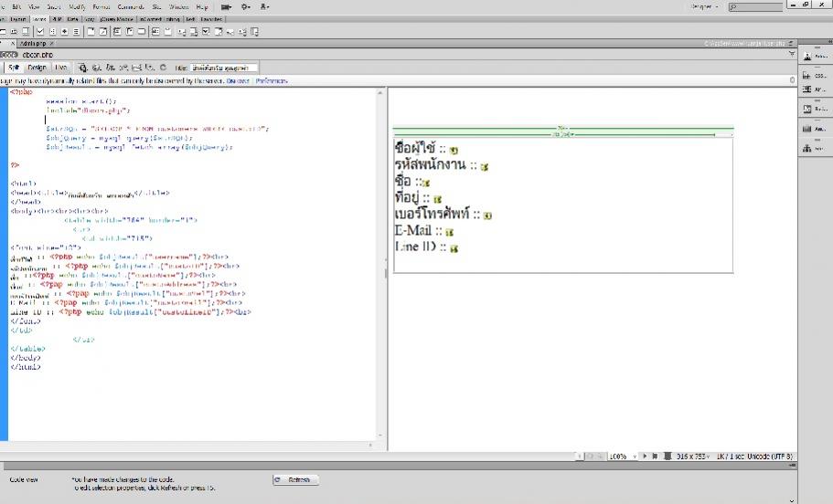Open the Layout dropdown in menu bar

[x=226, y=7]
